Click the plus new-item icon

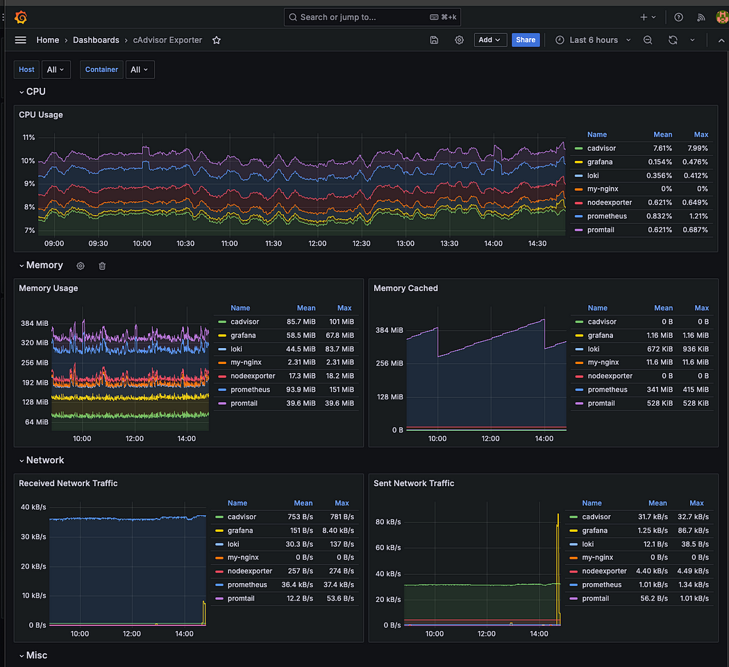[x=644, y=17]
